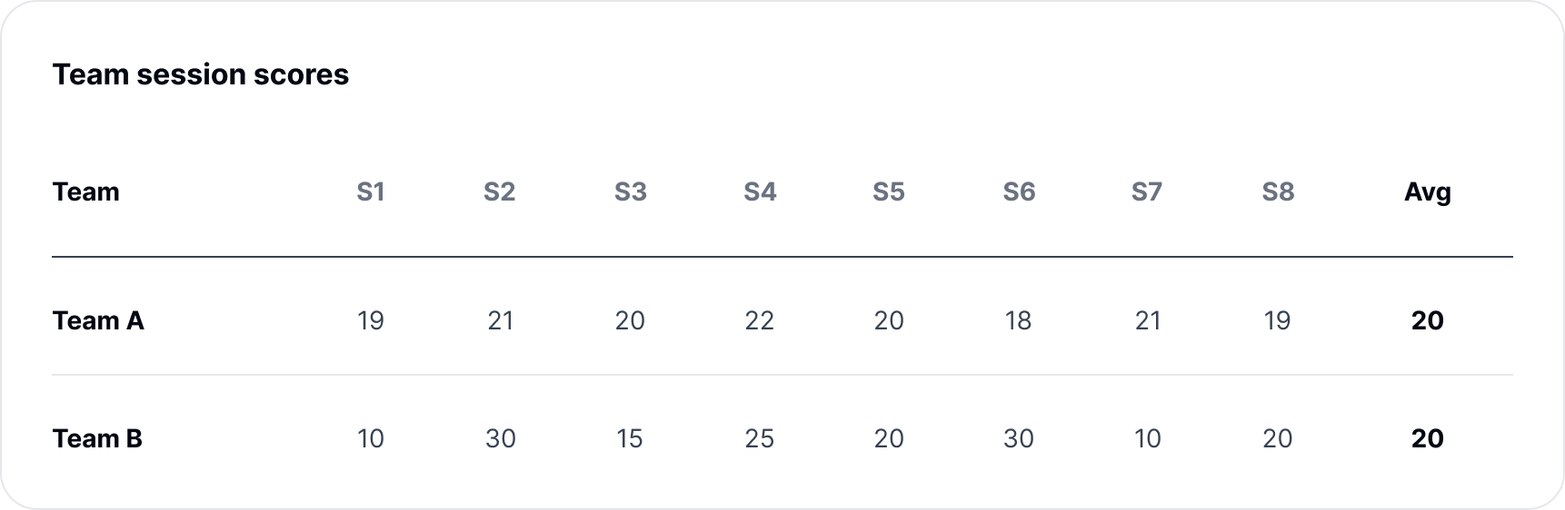Click Team B's average value 20
The image size is (1565, 510).
click(x=1428, y=438)
